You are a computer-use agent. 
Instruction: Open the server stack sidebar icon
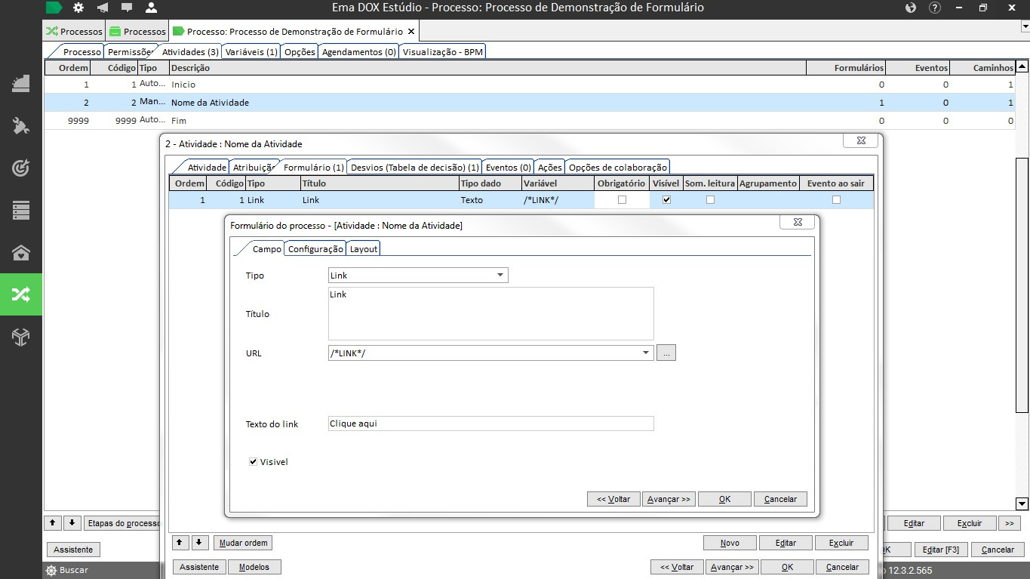coord(21,210)
